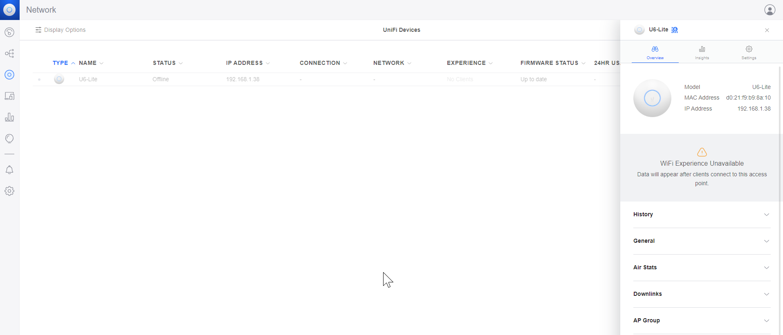The height and width of the screenshot is (335, 783).
Task: Click the UniFi Devices heading
Action: click(402, 30)
